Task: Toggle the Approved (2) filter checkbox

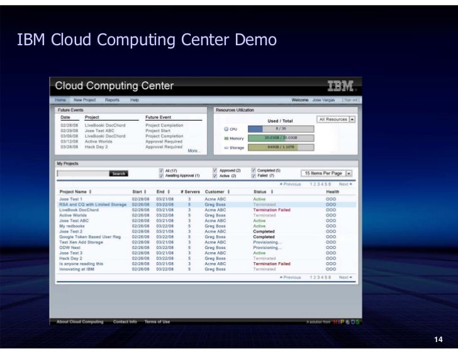Action: tap(215, 170)
